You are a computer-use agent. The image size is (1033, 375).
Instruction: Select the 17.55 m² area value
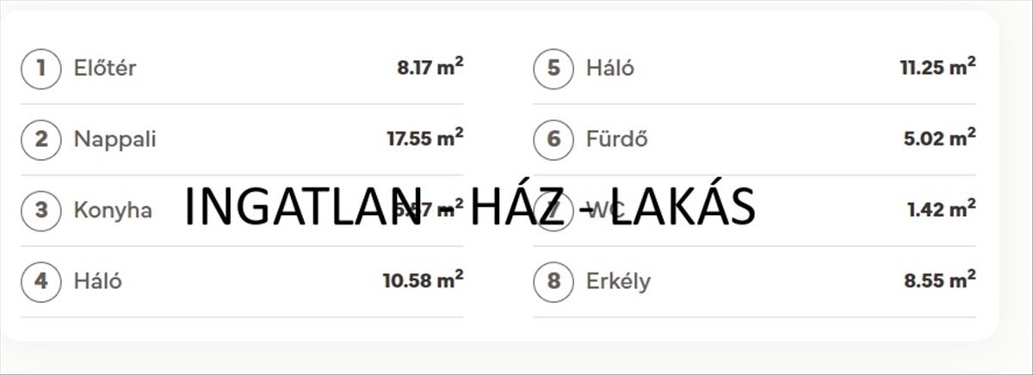425,138
